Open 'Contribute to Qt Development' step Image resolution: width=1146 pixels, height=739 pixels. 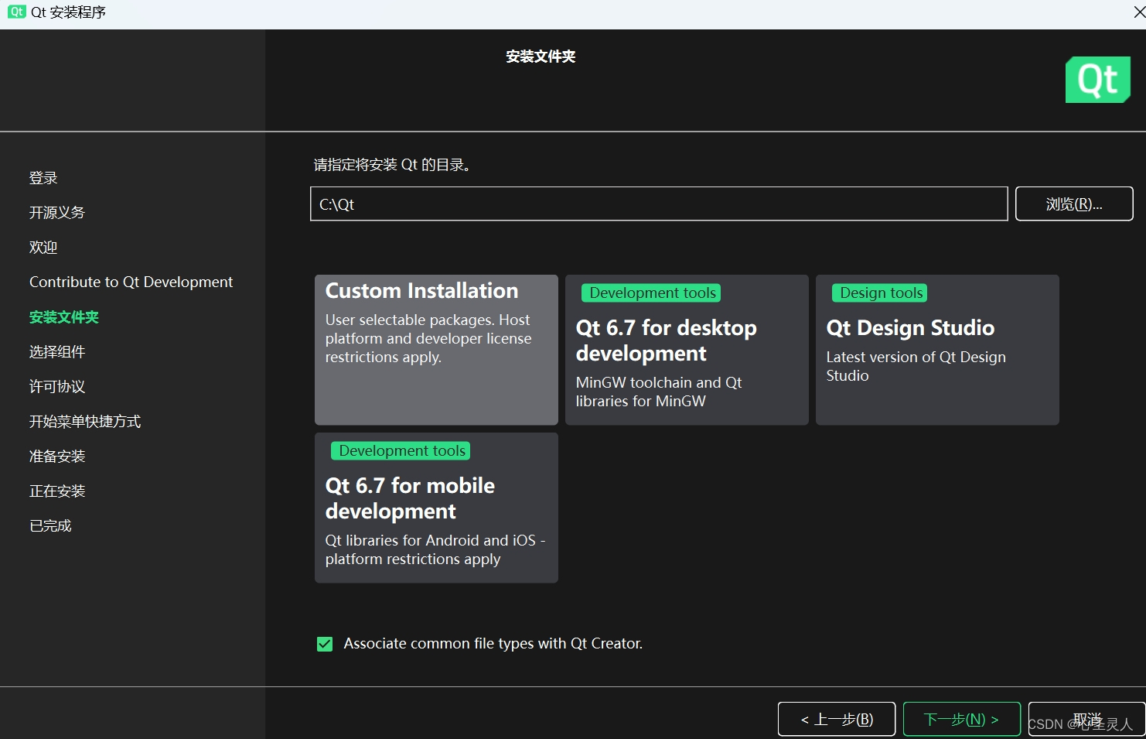(131, 282)
